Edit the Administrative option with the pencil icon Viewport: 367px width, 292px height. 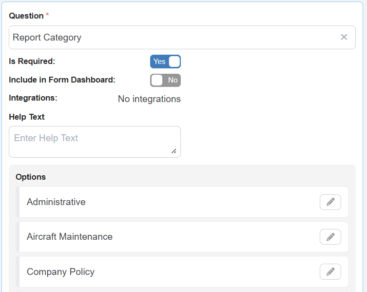pos(330,202)
